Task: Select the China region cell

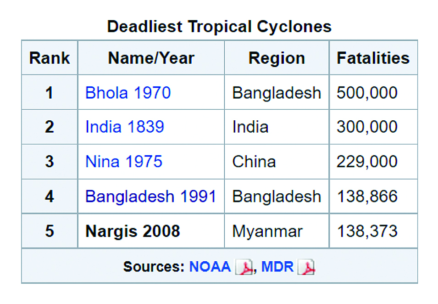Action: pyautogui.click(x=277, y=161)
